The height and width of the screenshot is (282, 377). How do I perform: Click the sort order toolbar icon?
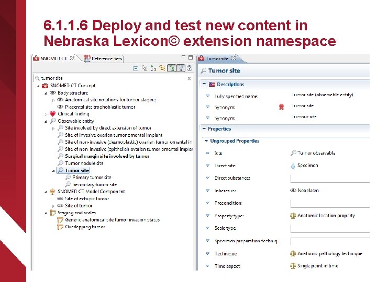pos(153,68)
